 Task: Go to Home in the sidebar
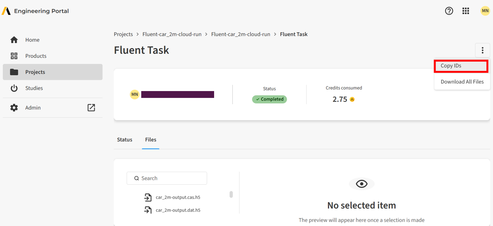(x=53, y=40)
